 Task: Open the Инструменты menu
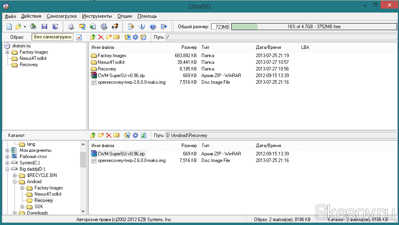point(97,16)
